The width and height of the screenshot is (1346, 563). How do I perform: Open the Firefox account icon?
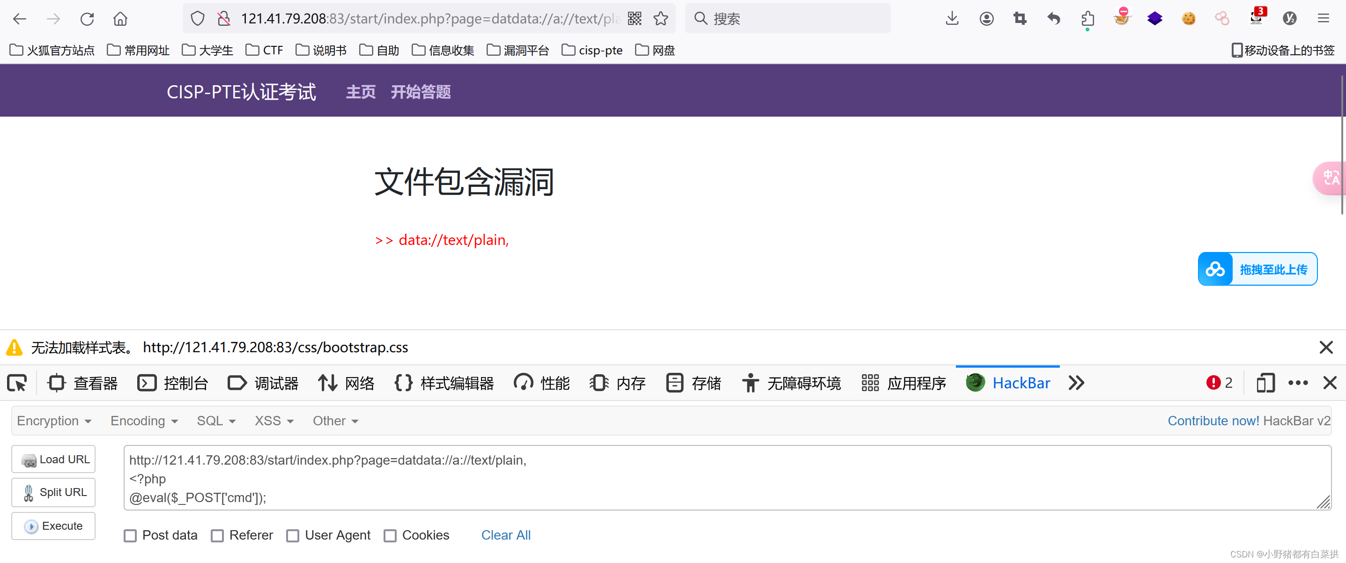986,18
